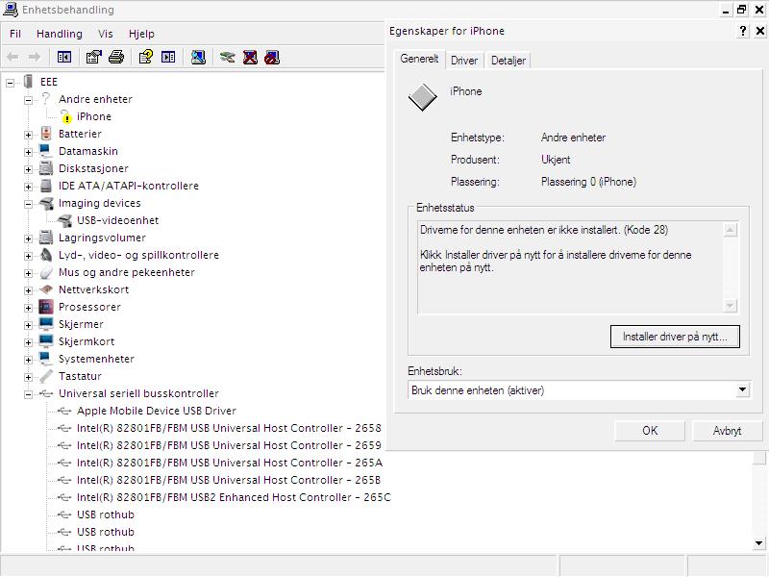The width and height of the screenshot is (769, 577).
Task: Click Installer driver på nytt button
Action: point(675,337)
